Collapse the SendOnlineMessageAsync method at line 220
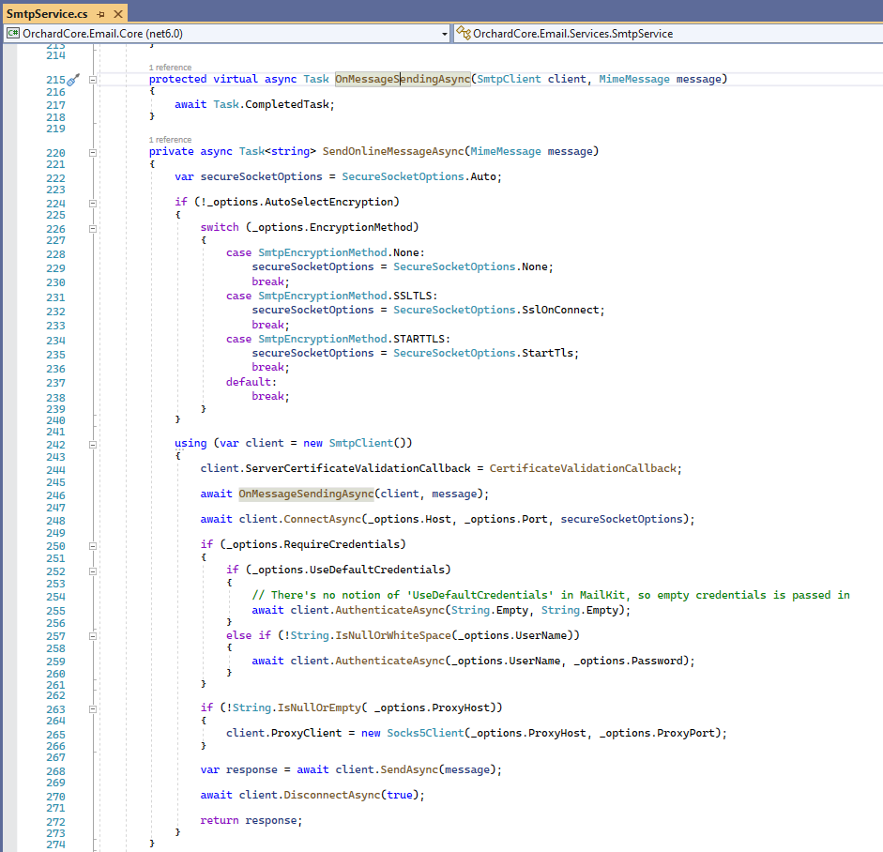This screenshot has width=883, height=852. 93,153
